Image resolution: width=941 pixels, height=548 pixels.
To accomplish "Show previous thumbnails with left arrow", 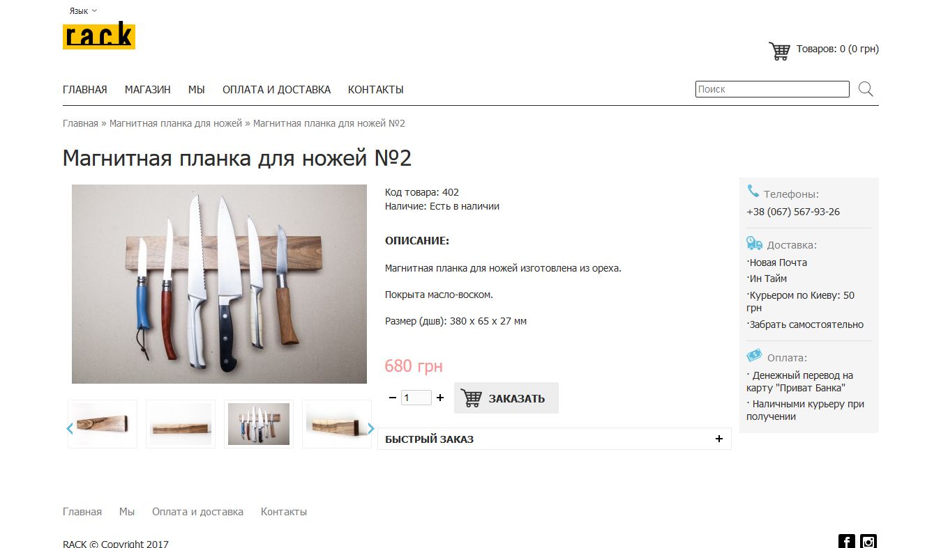I will point(70,428).
